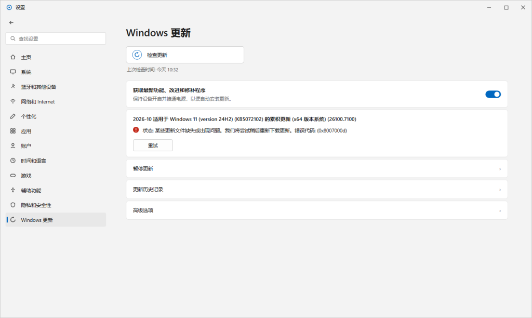Click the settings gear icon in title bar

click(x=9, y=7)
